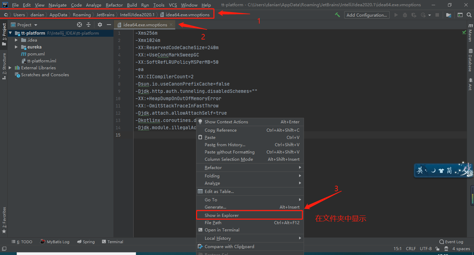
Task: Click the shirt skin icon on input bar
Action: pos(441,170)
